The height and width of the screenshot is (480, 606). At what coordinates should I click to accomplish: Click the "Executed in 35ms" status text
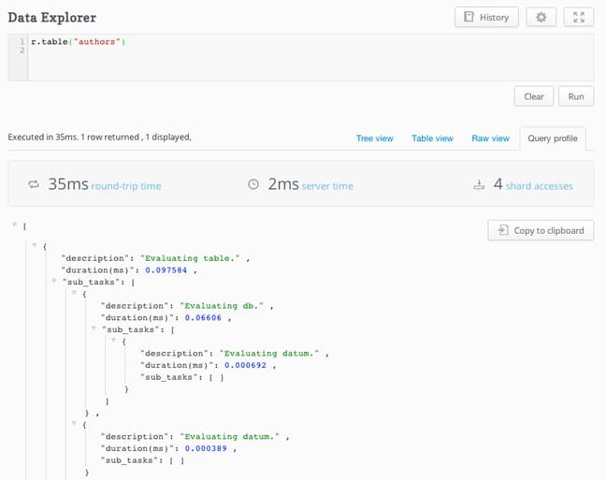(43, 137)
